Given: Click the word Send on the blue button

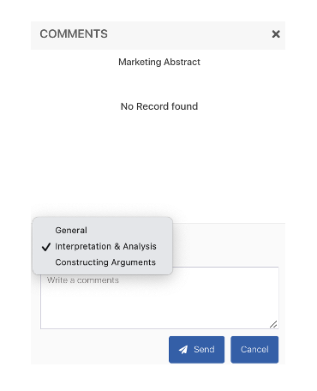Looking at the screenshot, I should (204, 349).
